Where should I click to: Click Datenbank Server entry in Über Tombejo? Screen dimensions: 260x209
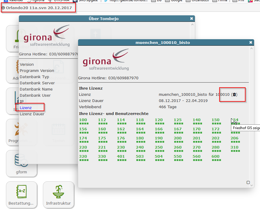[x=37, y=83]
